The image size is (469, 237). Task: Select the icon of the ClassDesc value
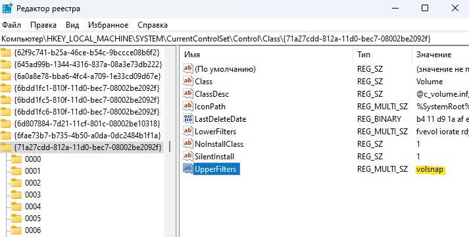[188, 93]
